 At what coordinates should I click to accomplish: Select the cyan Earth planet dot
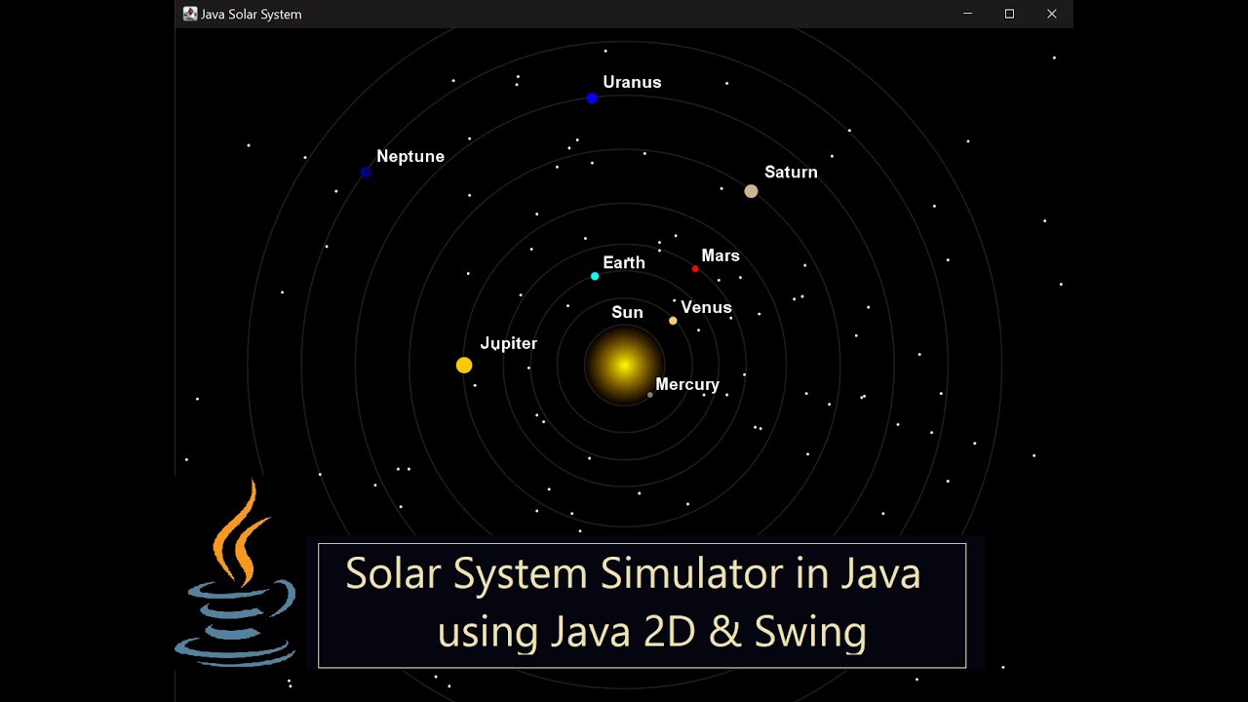click(x=595, y=276)
